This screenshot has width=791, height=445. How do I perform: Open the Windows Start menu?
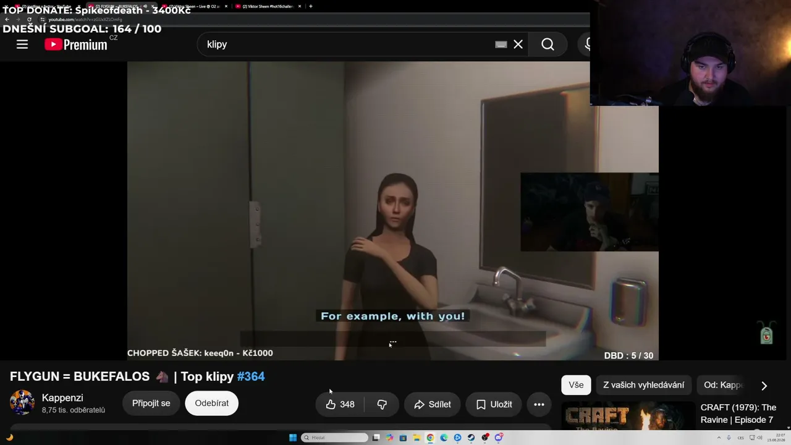(293, 438)
